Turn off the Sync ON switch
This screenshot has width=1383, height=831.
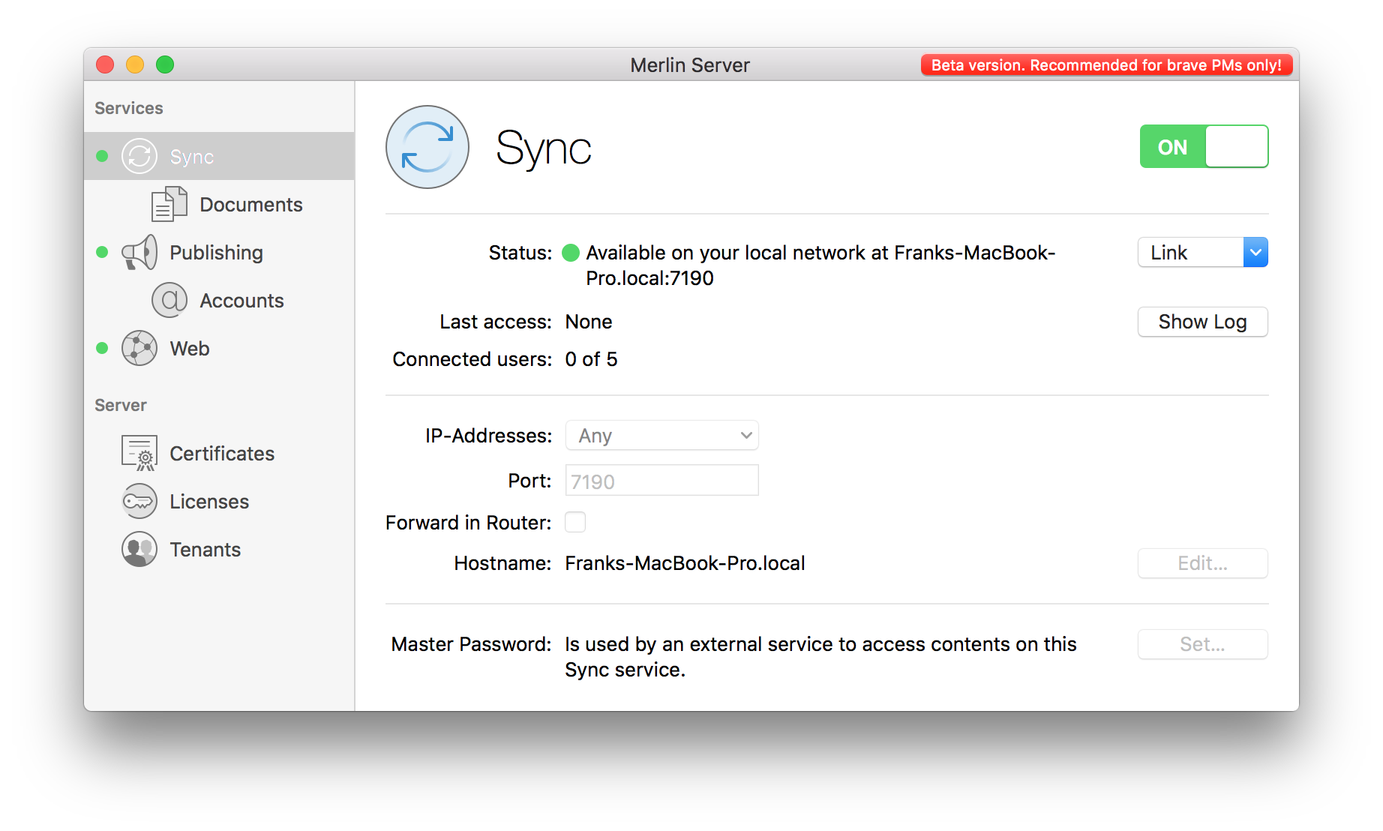pos(1203,147)
